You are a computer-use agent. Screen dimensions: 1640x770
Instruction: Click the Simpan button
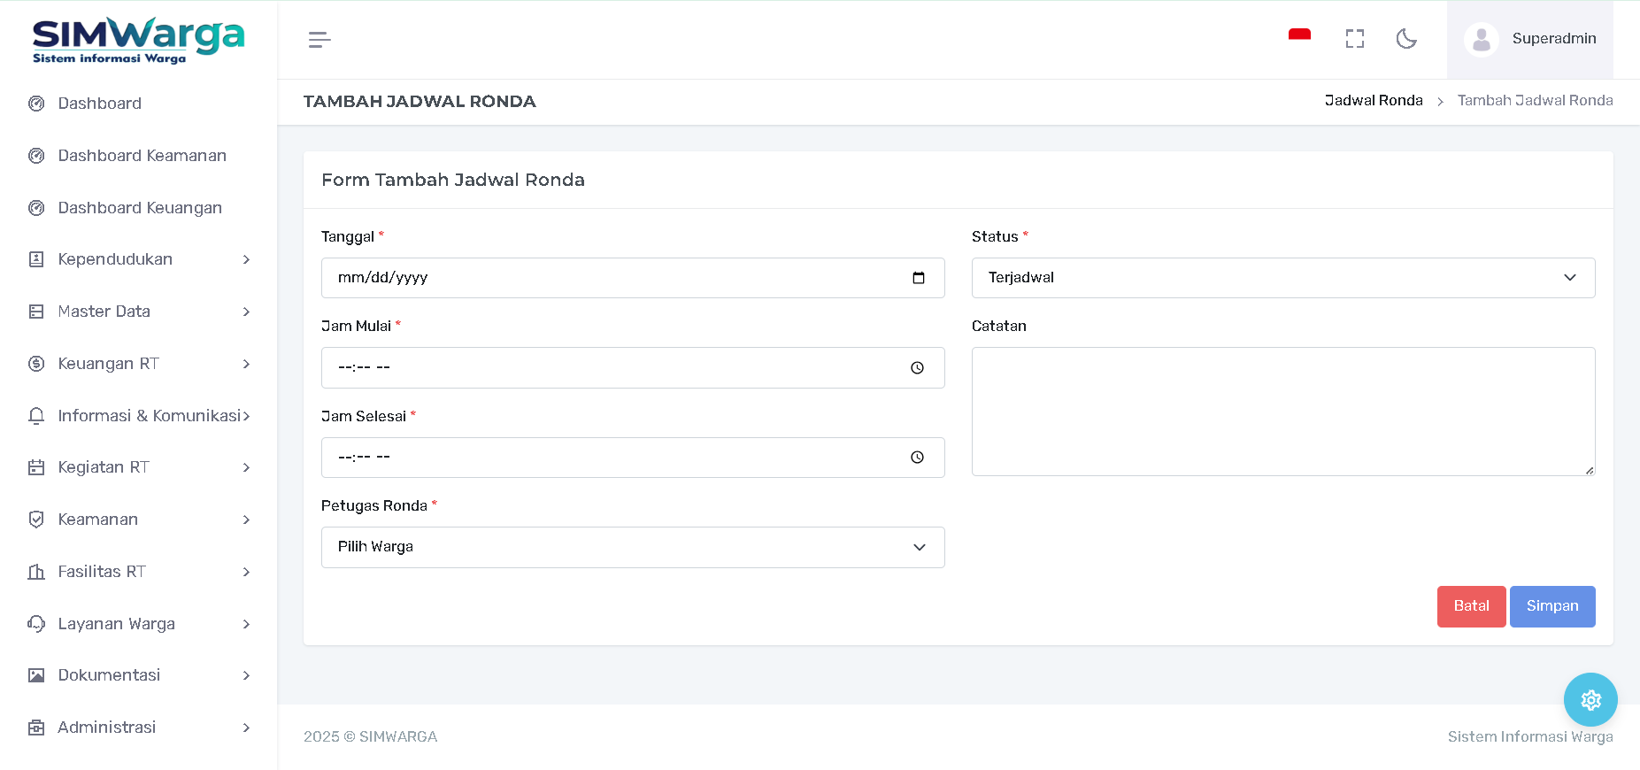(1551, 606)
